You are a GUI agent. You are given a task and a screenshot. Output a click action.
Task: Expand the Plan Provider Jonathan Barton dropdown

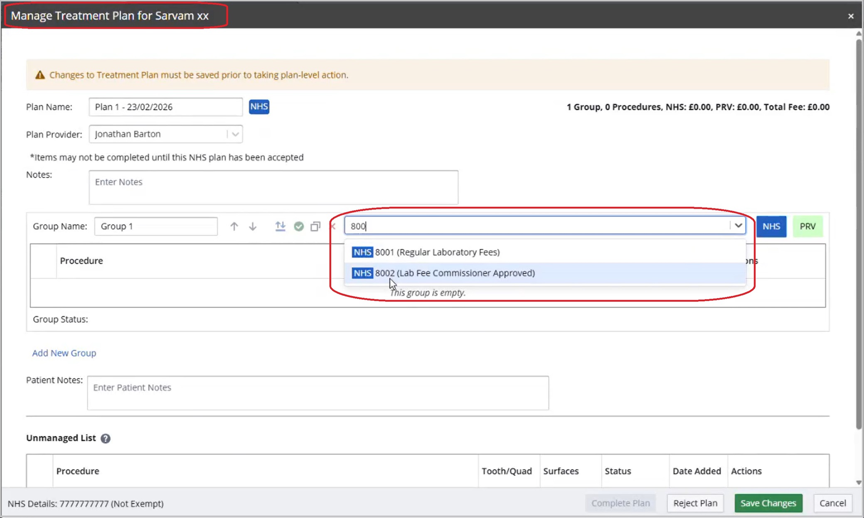click(x=235, y=134)
